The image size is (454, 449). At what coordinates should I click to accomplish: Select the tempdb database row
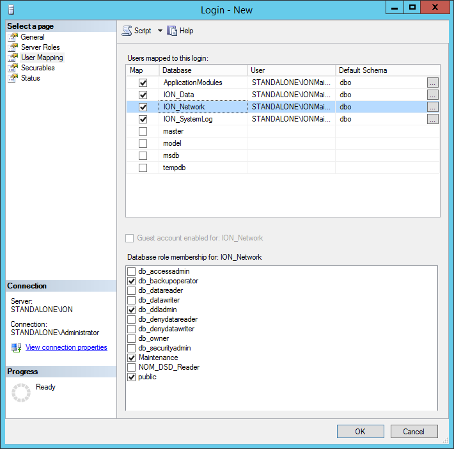pos(283,168)
